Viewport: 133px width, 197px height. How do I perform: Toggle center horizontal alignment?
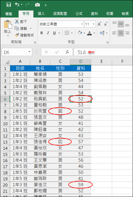pyautogui.click(x=121, y=33)
